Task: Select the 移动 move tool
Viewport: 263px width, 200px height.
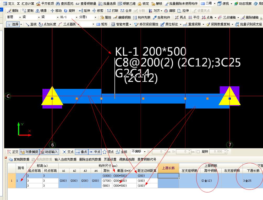Action: pyautogui.click(x=56, y=11)
